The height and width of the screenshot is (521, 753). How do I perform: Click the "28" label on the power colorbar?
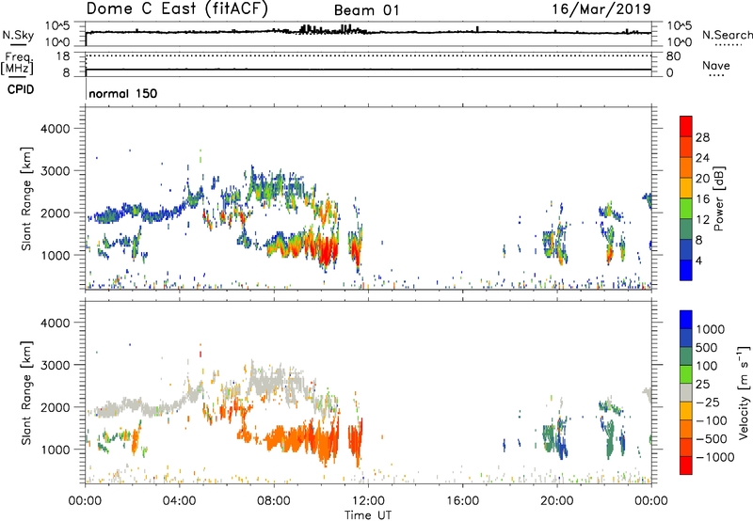[x=702, y=137]
